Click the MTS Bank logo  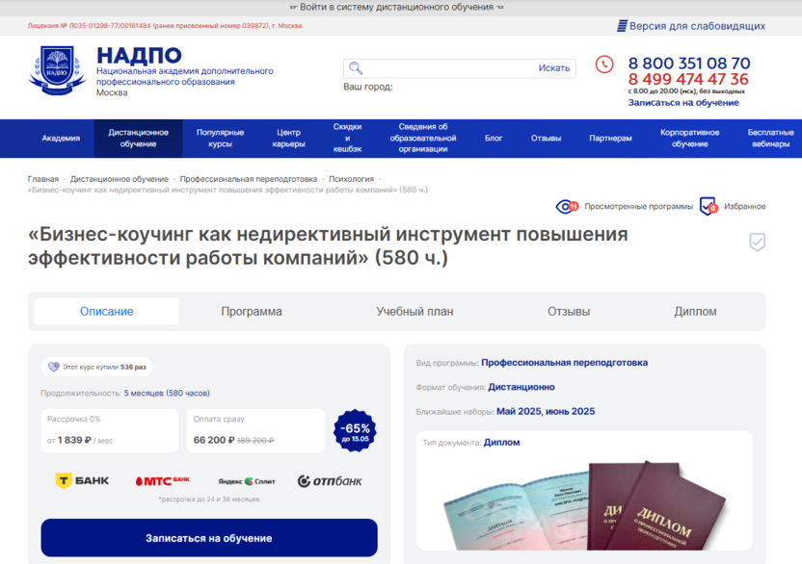tap(163, 480)
